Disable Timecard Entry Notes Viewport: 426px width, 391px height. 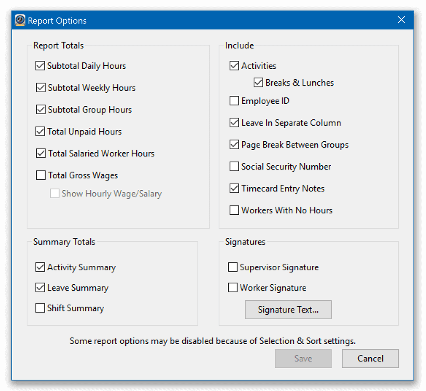pyautogui.click(x=234, y=188)
